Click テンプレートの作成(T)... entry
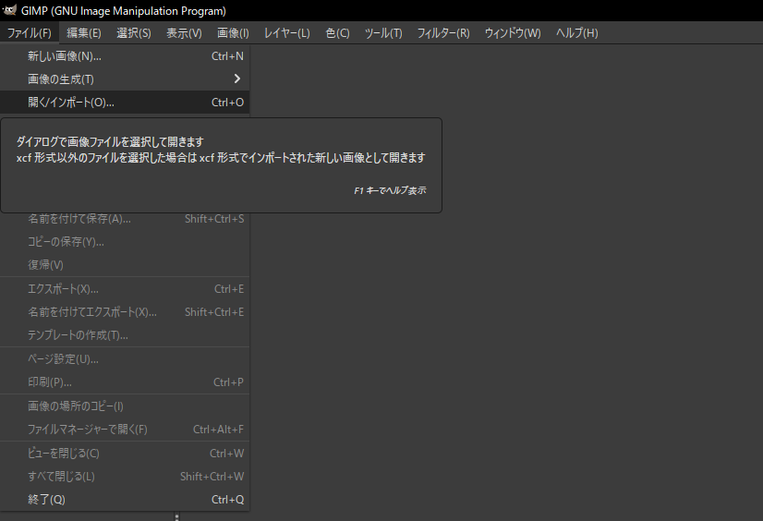 (125, 334)
